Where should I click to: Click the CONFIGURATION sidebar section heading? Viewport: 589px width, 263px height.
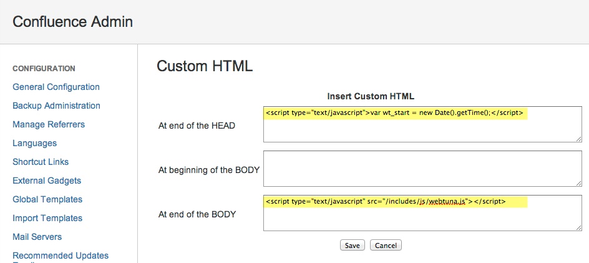coord(44,69)
